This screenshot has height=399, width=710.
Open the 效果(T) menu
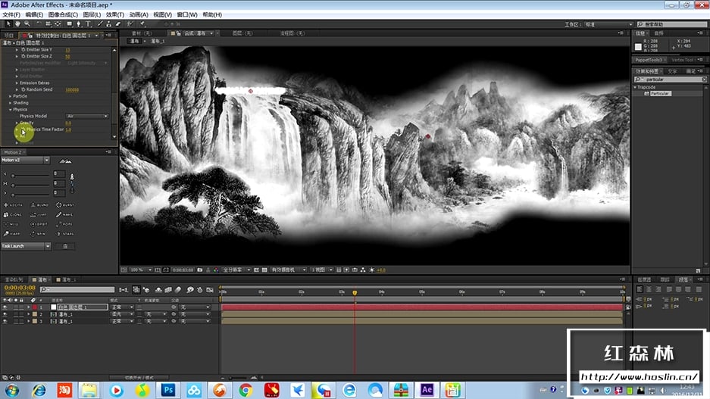(115, 14)
